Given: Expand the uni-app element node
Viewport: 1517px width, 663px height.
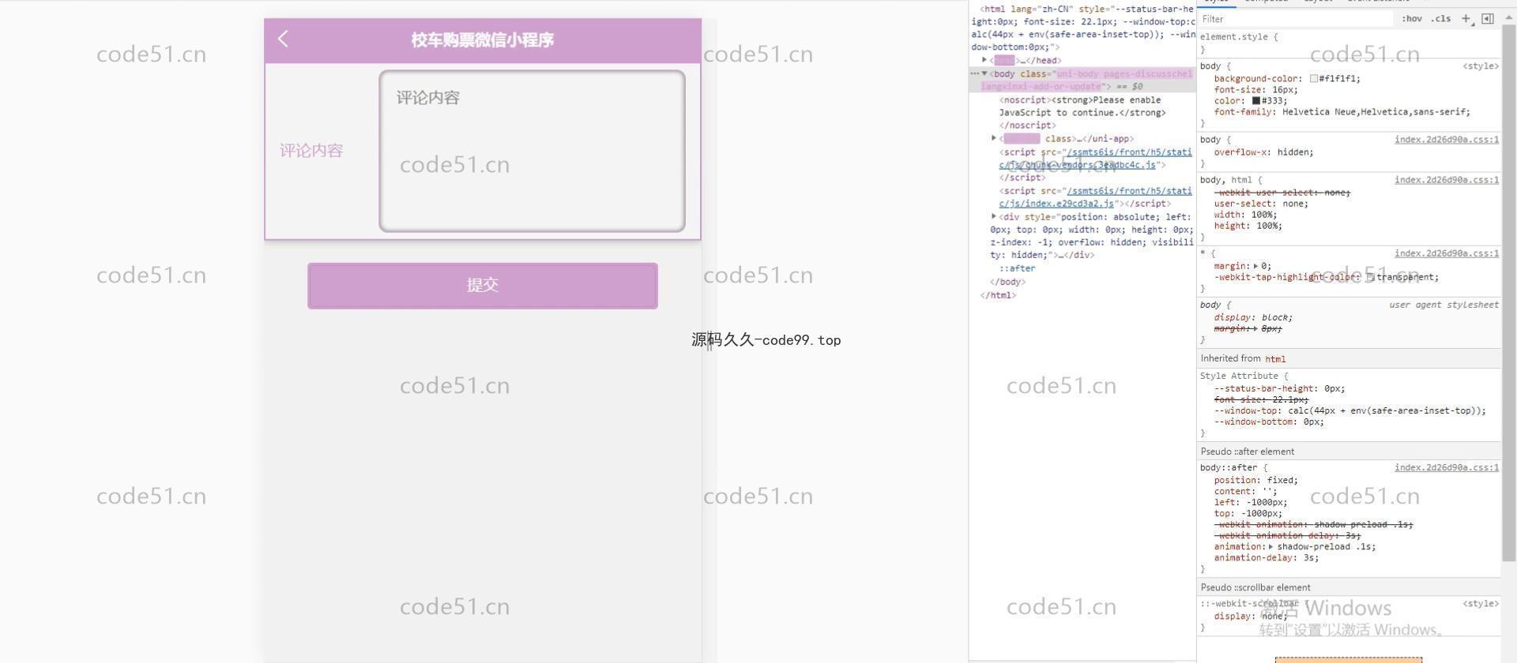Looking at the screenshot, I should 994,138.
